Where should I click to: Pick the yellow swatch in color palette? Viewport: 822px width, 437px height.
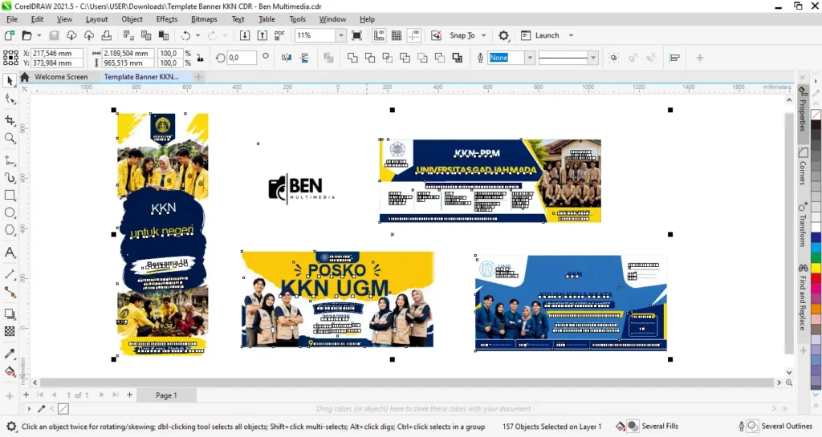pyautogui.click(x=816, y=269)
